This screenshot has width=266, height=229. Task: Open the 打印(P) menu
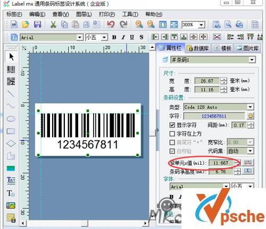tap(107, 14)
